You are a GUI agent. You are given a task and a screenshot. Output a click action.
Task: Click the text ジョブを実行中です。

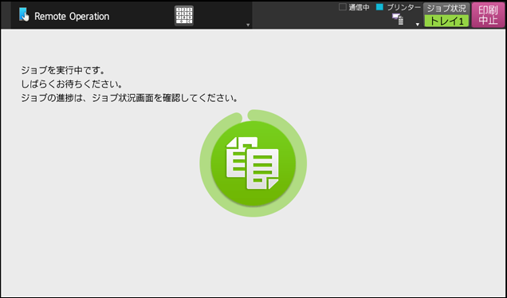63,70
